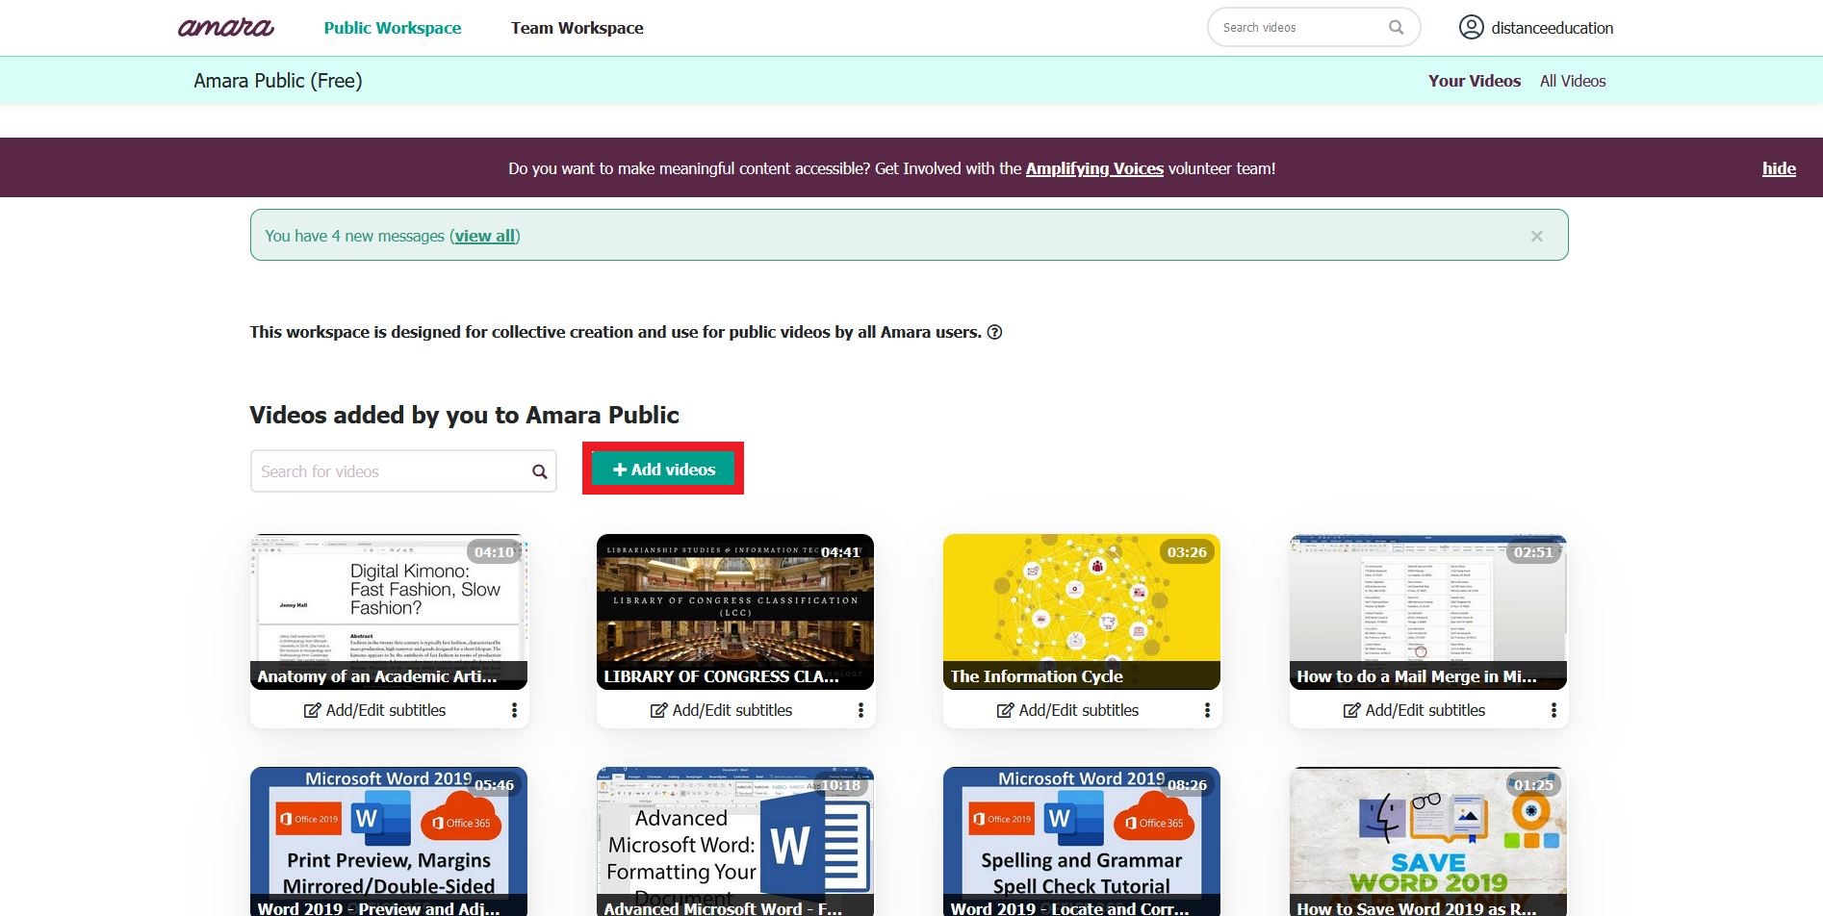Click the magnifier icon in top search bar
Viewport: 1823px width, 916px height.
point(1396,28)
